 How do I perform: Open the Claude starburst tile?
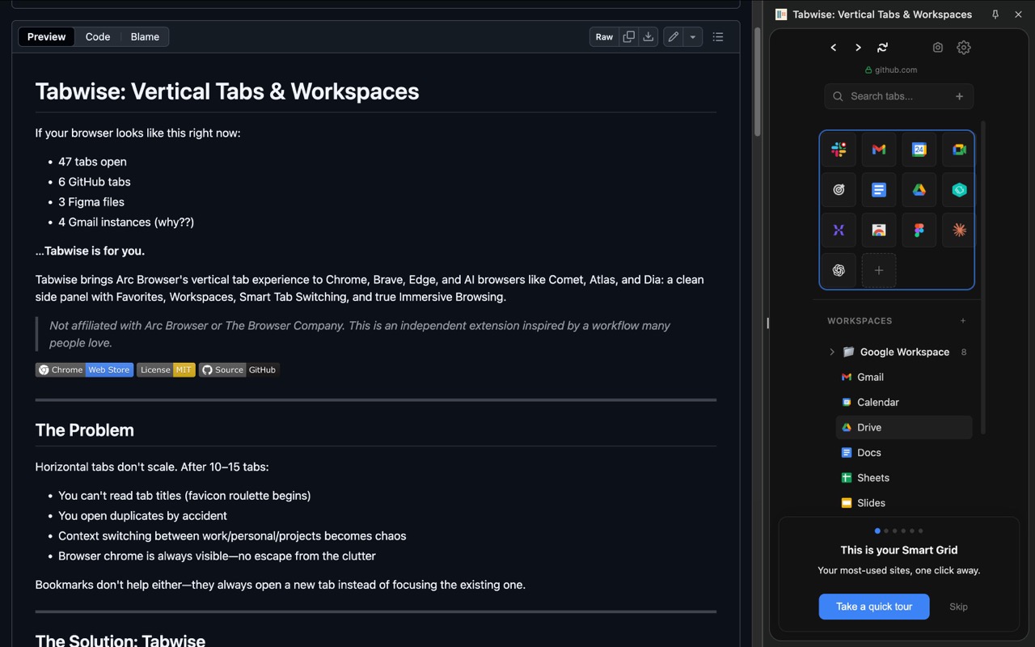(x=959, y=230)
